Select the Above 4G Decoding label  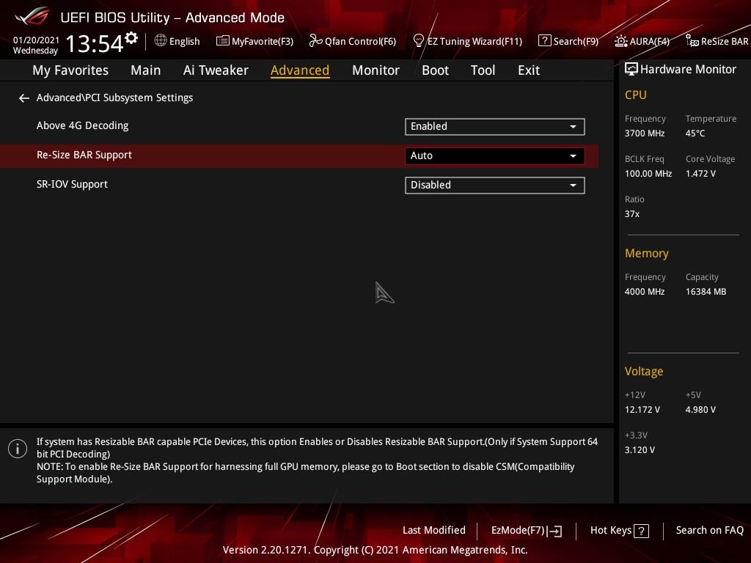(82, 125)
